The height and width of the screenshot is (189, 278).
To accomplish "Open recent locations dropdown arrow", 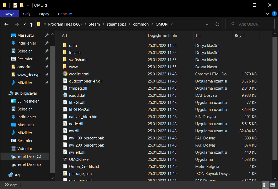I will pyautogui.click(x=25, y=24).
